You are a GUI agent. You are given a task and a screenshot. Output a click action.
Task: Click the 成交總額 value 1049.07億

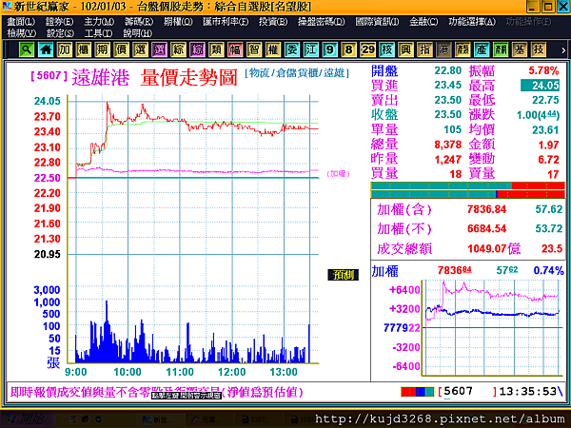pos(494,248)
